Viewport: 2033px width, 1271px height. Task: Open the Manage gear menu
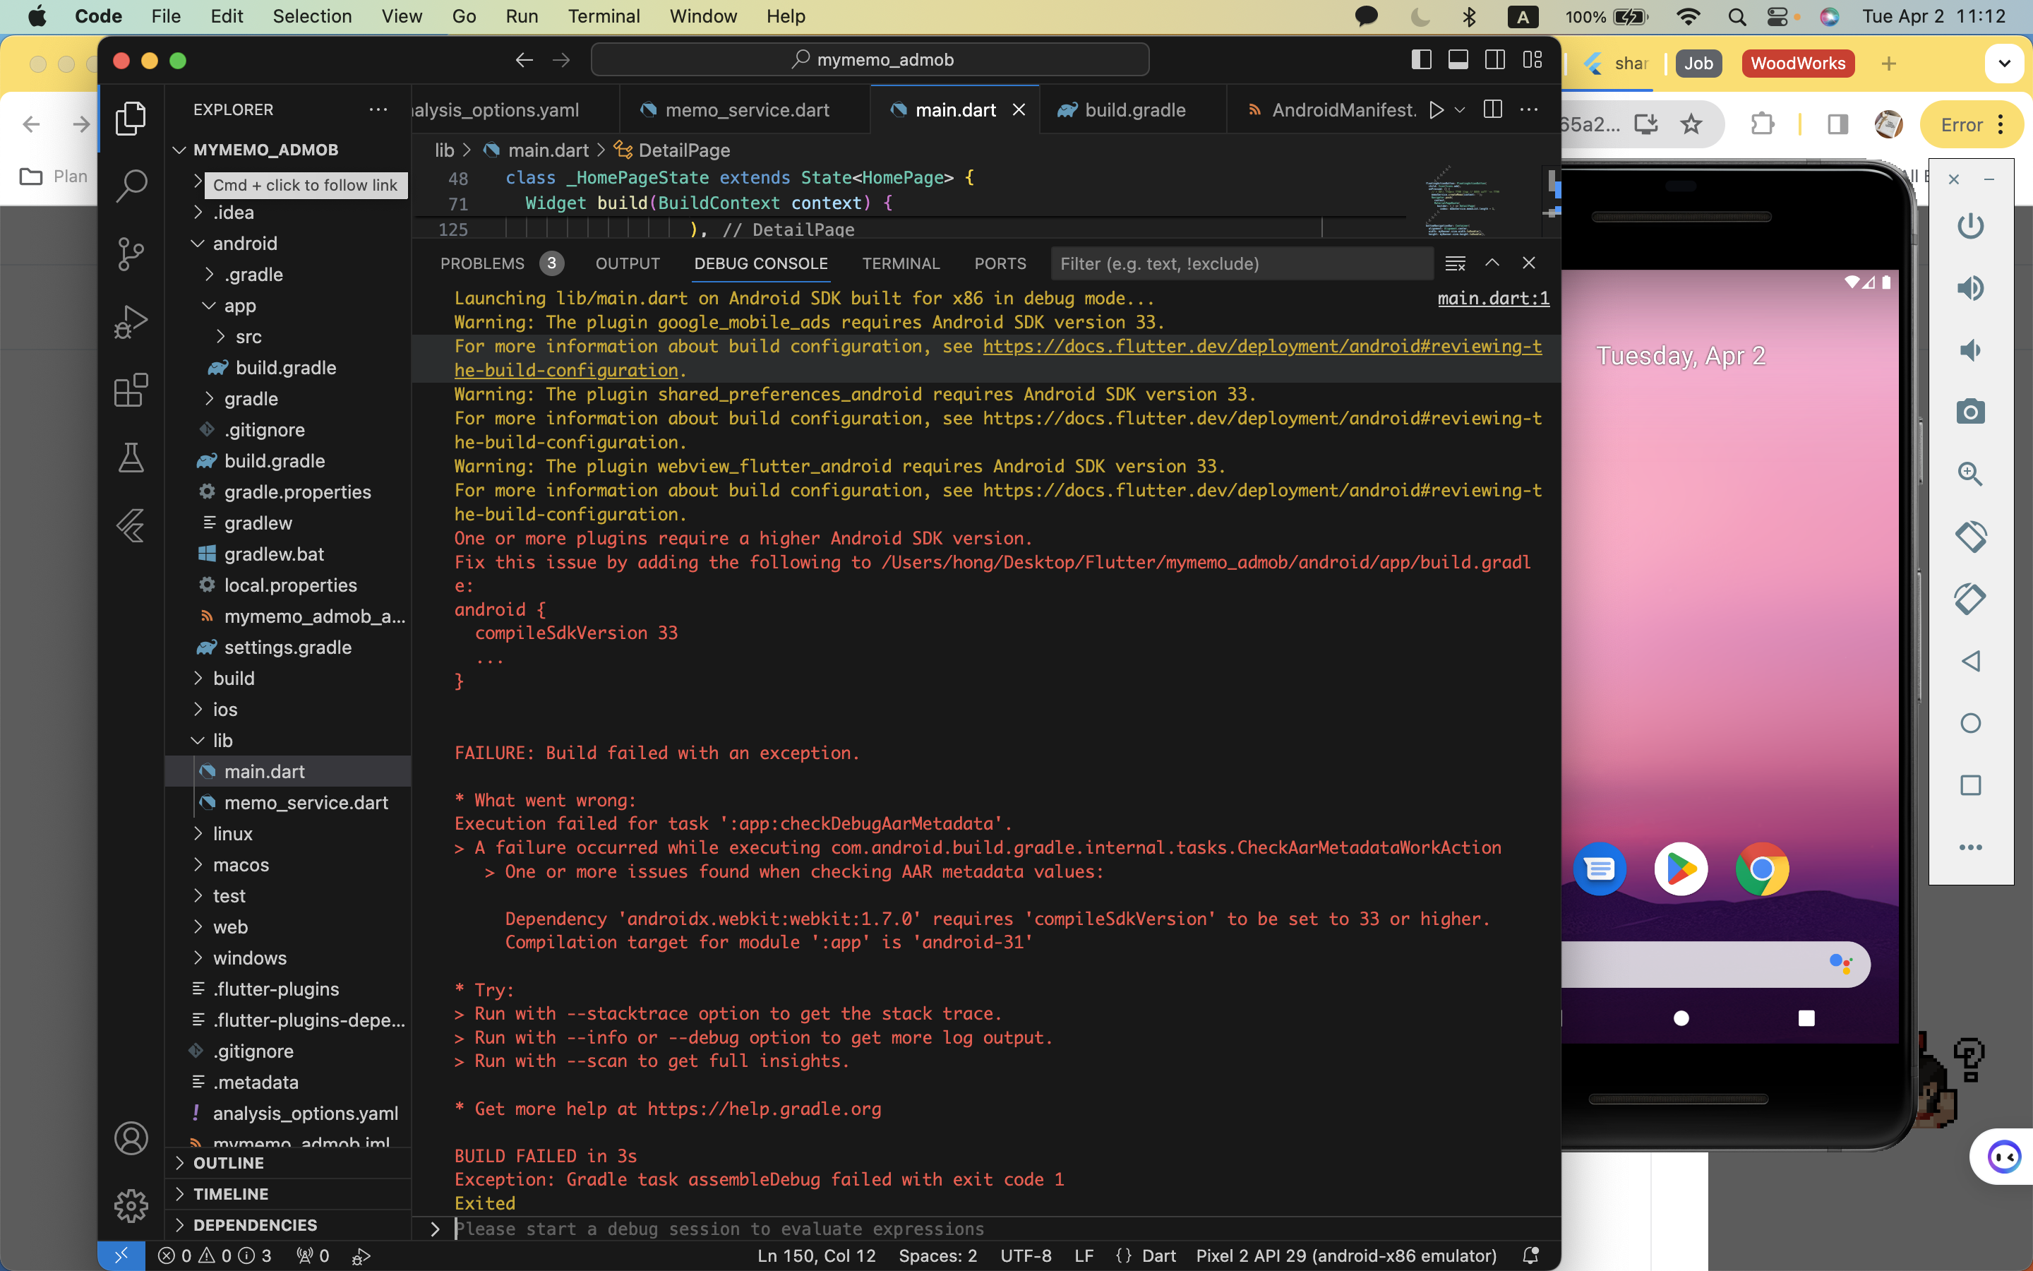131,1206
